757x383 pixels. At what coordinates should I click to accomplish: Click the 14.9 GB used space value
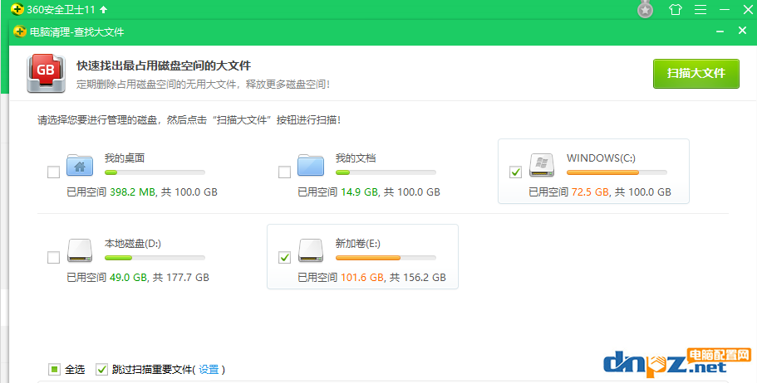359,192
